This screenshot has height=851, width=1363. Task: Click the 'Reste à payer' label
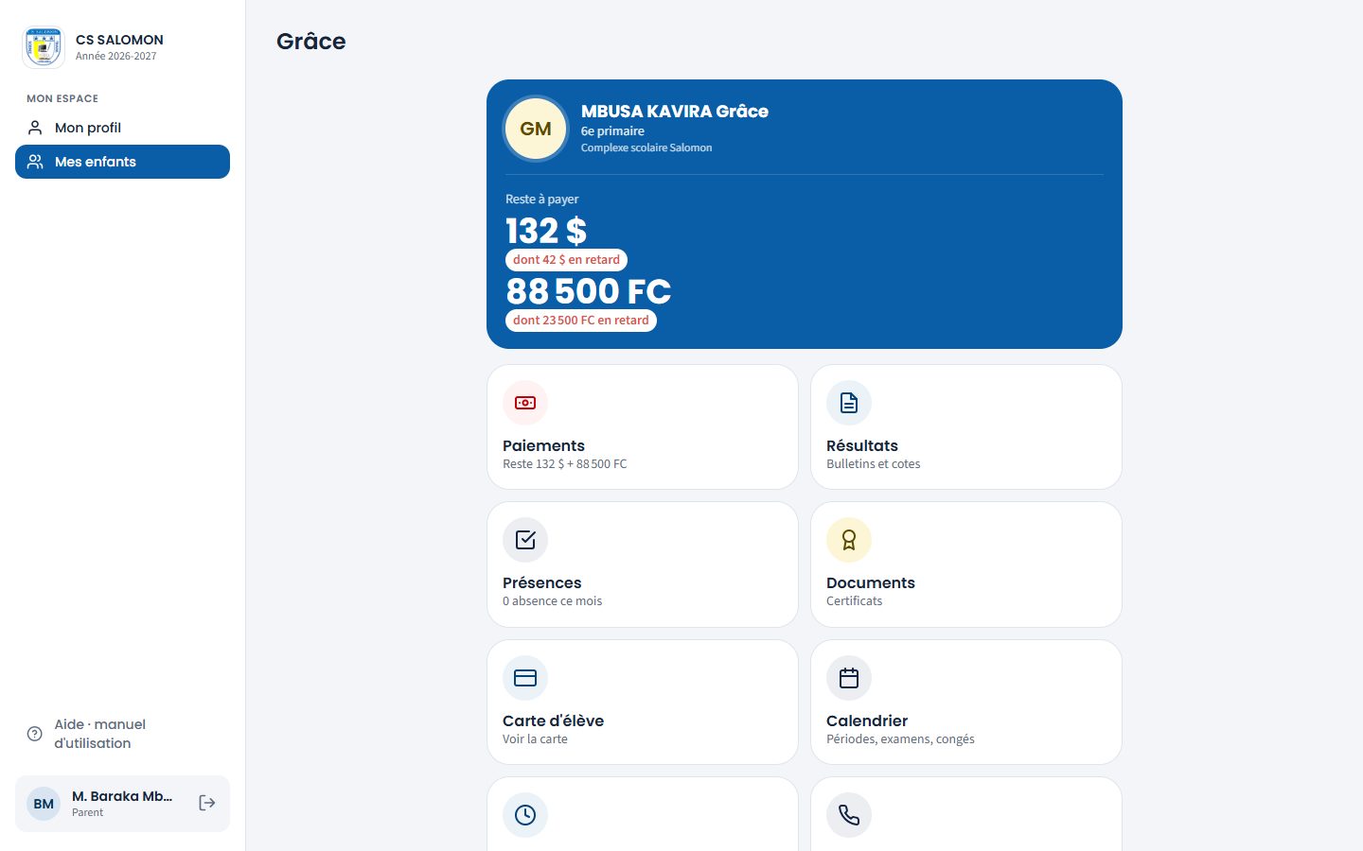point(541,200)
